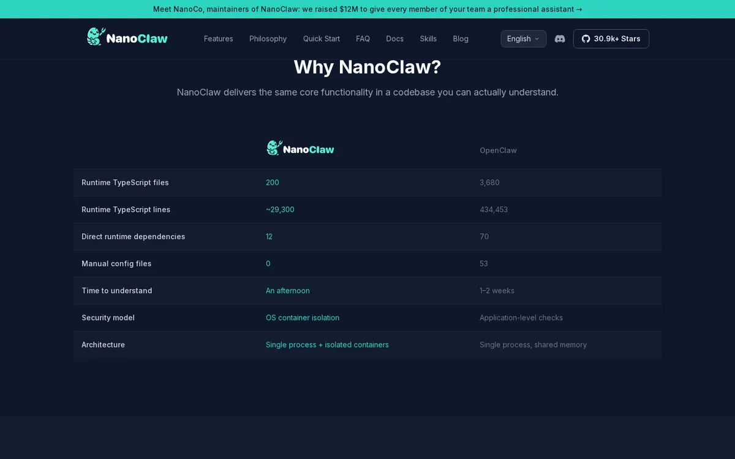Click the Why NanoClaw? heading
Screen dimensions: 735x459
[x=367, y=67]
